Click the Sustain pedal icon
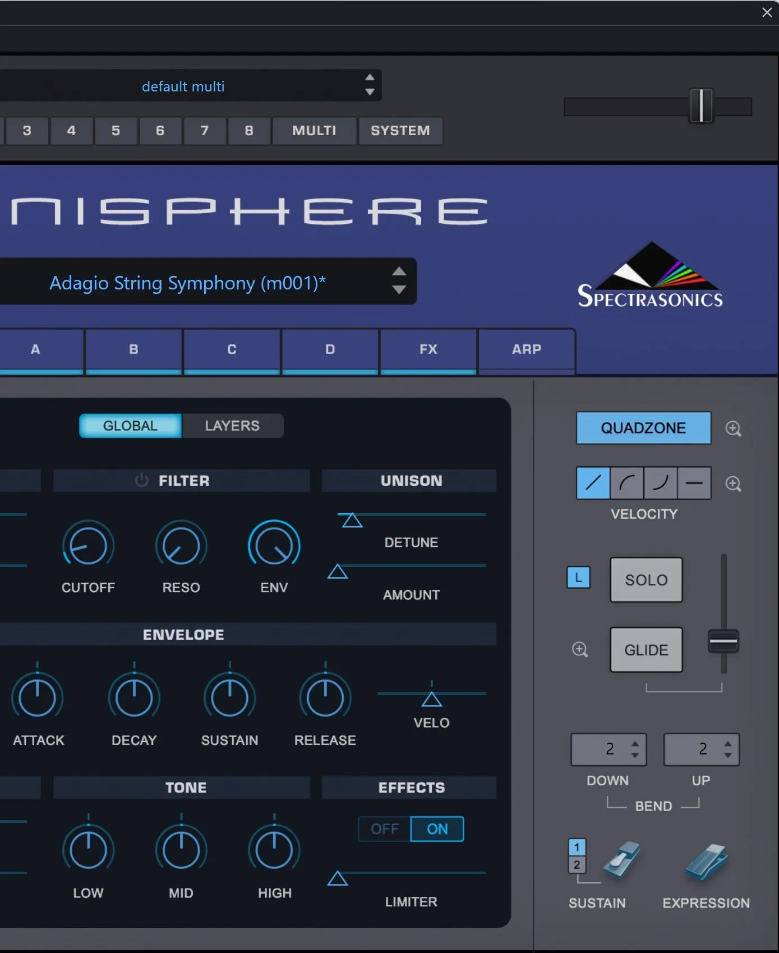 pyautogui.click(x=621, y=860)
